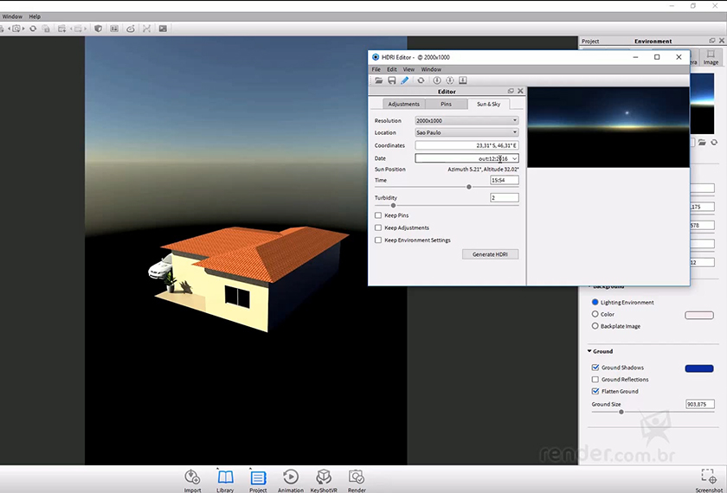Open the Resolution dropdown

466,121
